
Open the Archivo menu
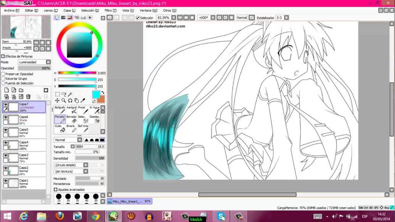[11, 10]
